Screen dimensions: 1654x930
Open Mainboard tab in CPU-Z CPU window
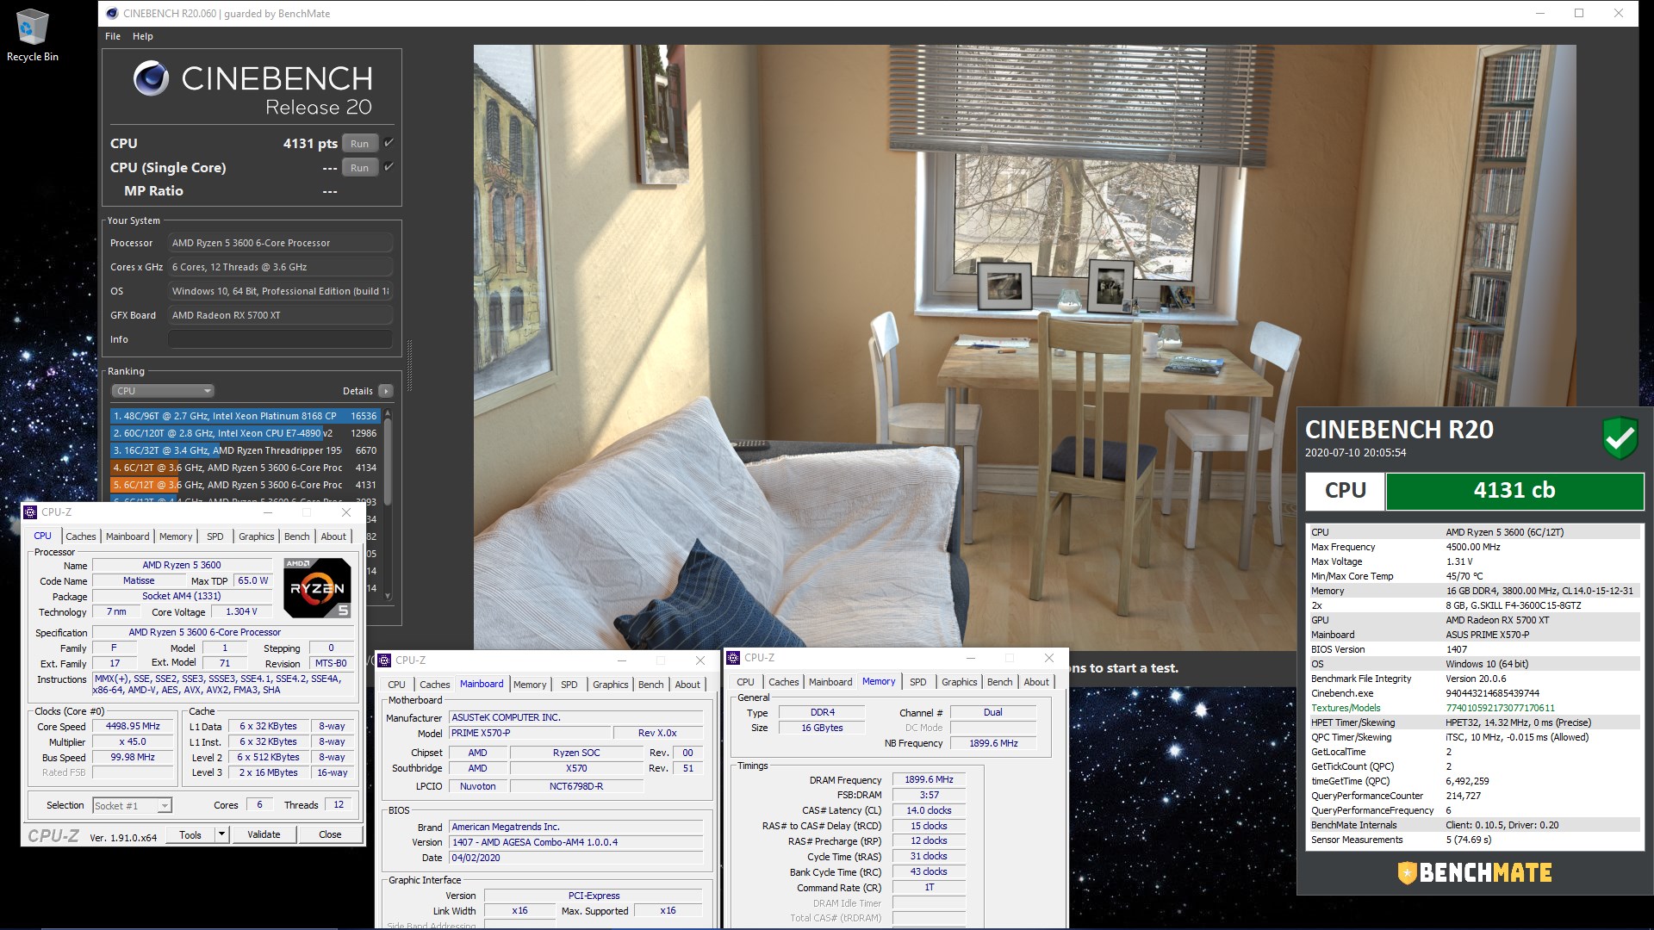(x=127, y=536)
